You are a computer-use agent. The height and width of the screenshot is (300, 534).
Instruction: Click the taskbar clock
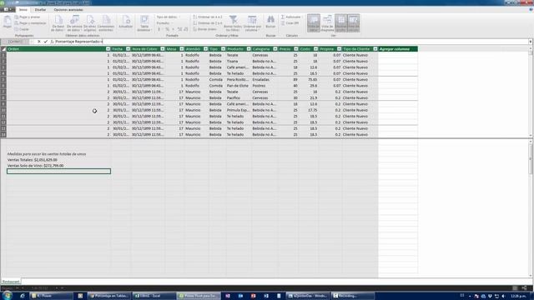click(518, 297)
